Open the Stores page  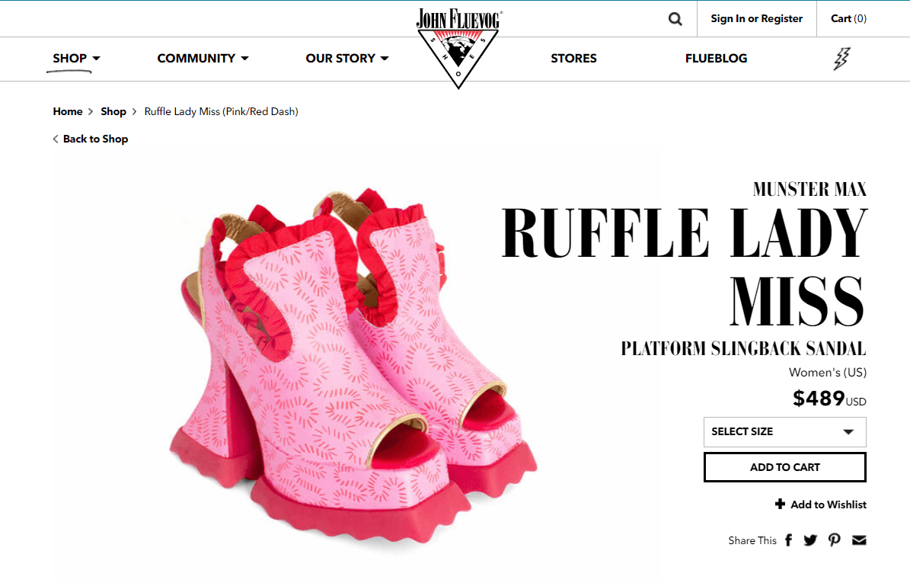tap(573, 58)
